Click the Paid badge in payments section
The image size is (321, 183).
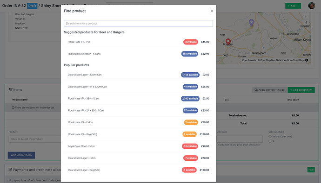click(311, 170)
